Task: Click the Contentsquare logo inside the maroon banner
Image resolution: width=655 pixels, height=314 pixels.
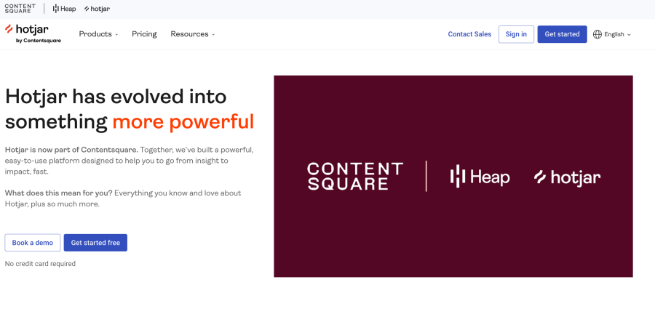Action: pyautogui.click(x=354, y=177)
